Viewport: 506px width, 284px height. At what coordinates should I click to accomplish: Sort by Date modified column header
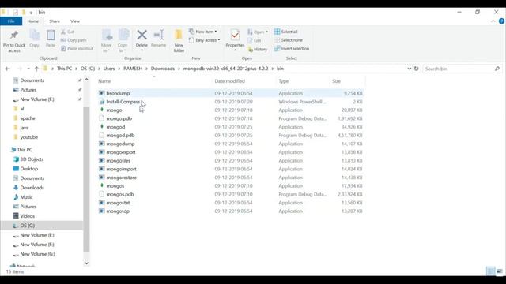[x=230, y=81]
